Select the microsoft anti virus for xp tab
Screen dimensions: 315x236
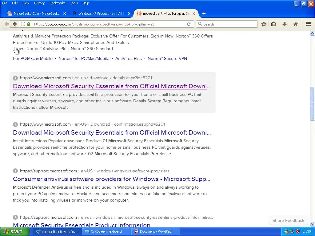coord(166,14)
